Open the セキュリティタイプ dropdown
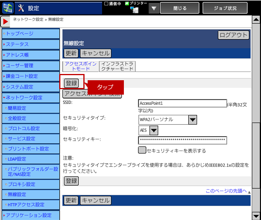 pyautogui.click(x=192, y=120)
